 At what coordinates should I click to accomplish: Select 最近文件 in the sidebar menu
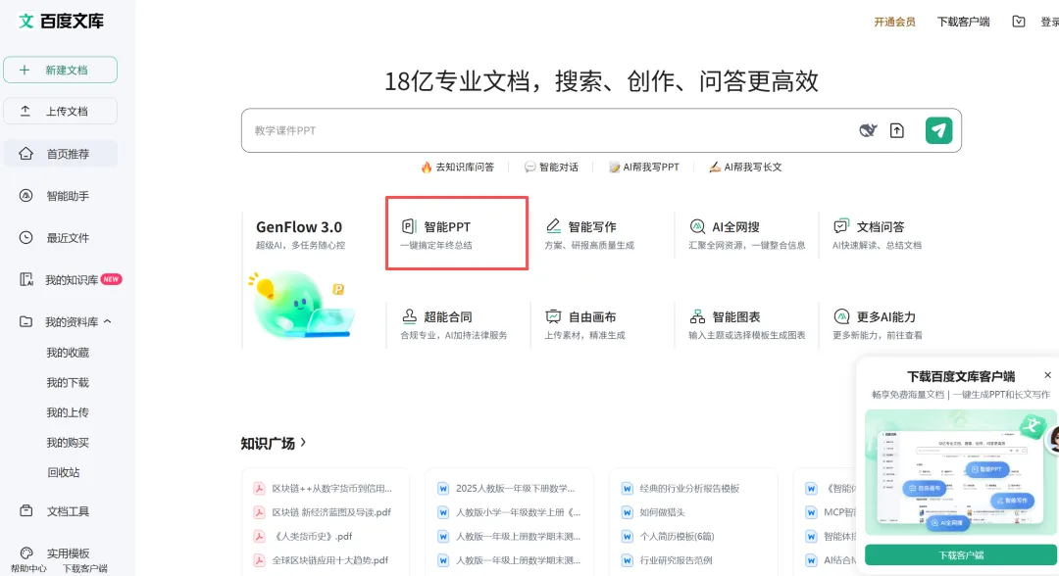coord(68,237)
